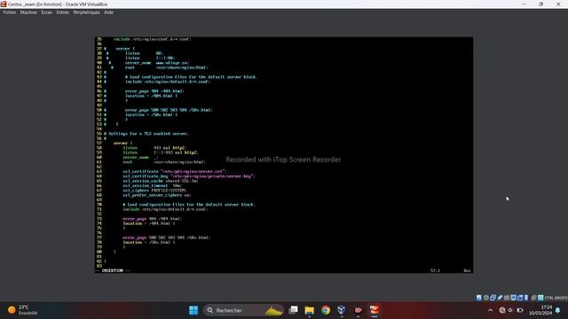Open the weather widget showing 23°C
The width and height of the screenshot is (568, 319).
pyautogui.click(x=22, y=310)
